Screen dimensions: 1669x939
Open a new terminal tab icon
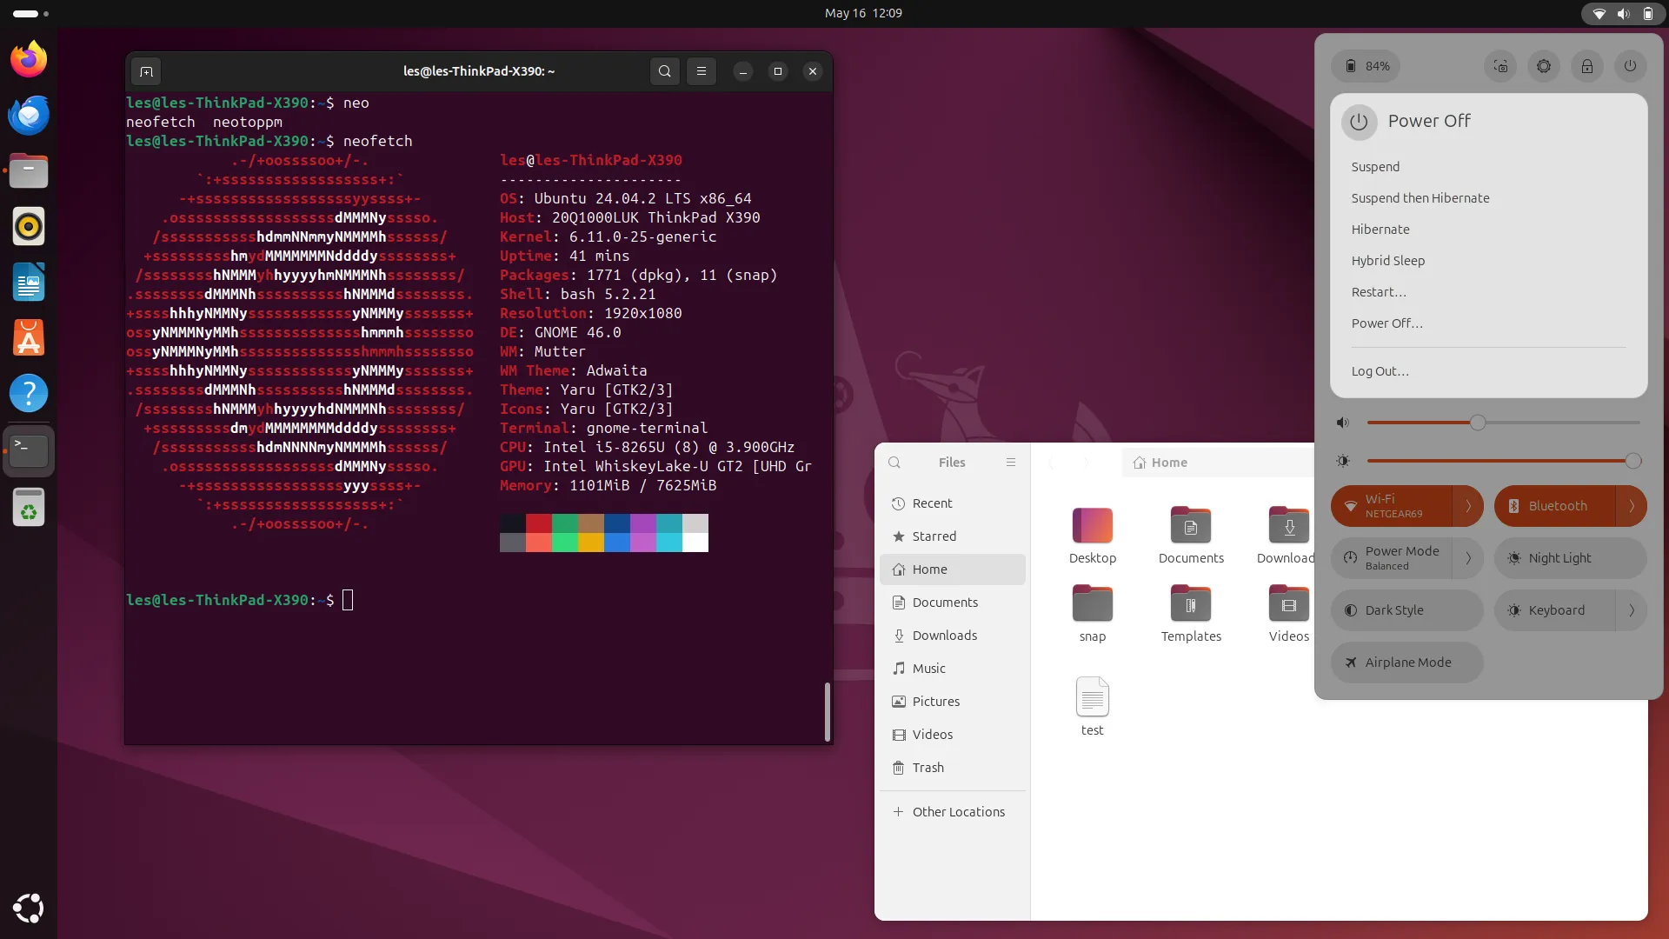[146, 71]
